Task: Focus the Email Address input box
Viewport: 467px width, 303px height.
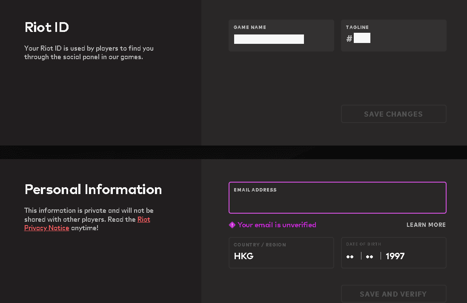Action: click(x=337, y=202)
